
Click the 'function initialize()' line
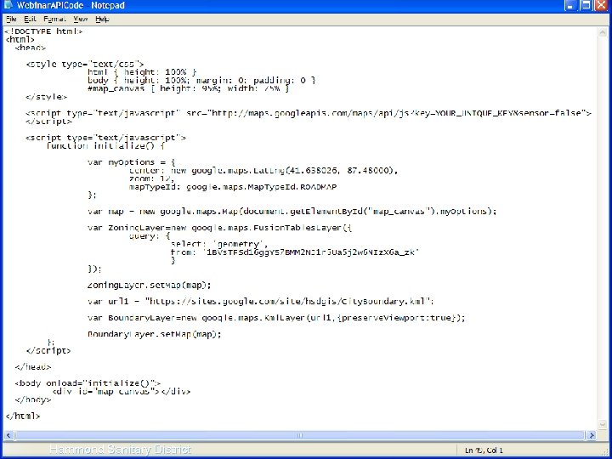click(x=105, y=146)
